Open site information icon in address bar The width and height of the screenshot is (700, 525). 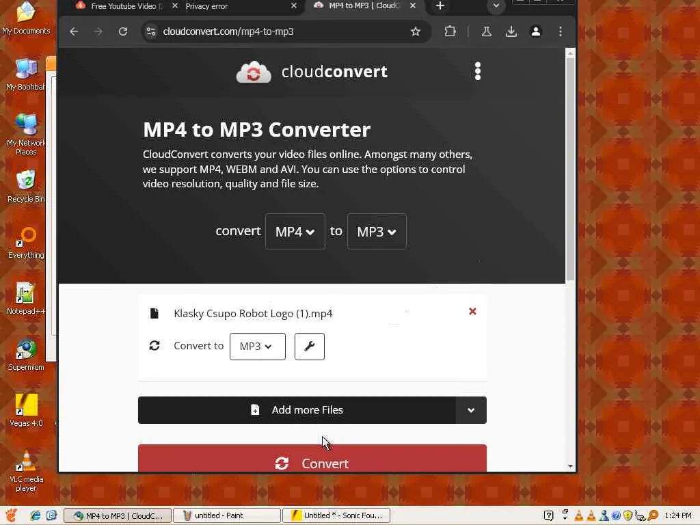(x=151, y=31)
